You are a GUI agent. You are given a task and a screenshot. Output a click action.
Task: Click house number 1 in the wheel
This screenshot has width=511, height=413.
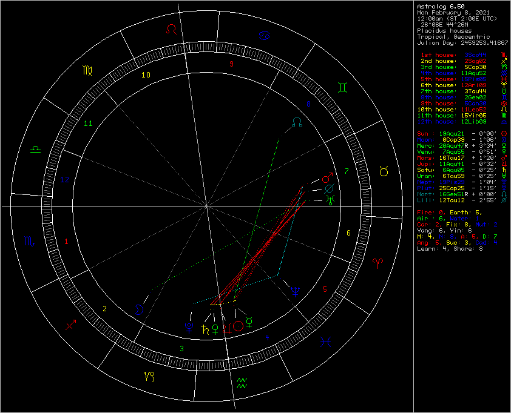(67, 242)
